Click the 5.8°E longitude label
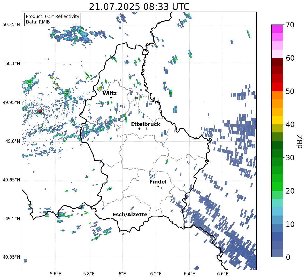 click(89, 274)
